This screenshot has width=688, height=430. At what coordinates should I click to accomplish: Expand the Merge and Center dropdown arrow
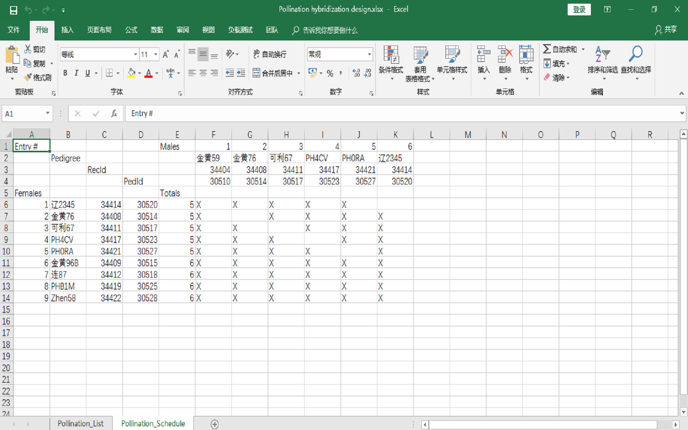[x=298, y=73]
